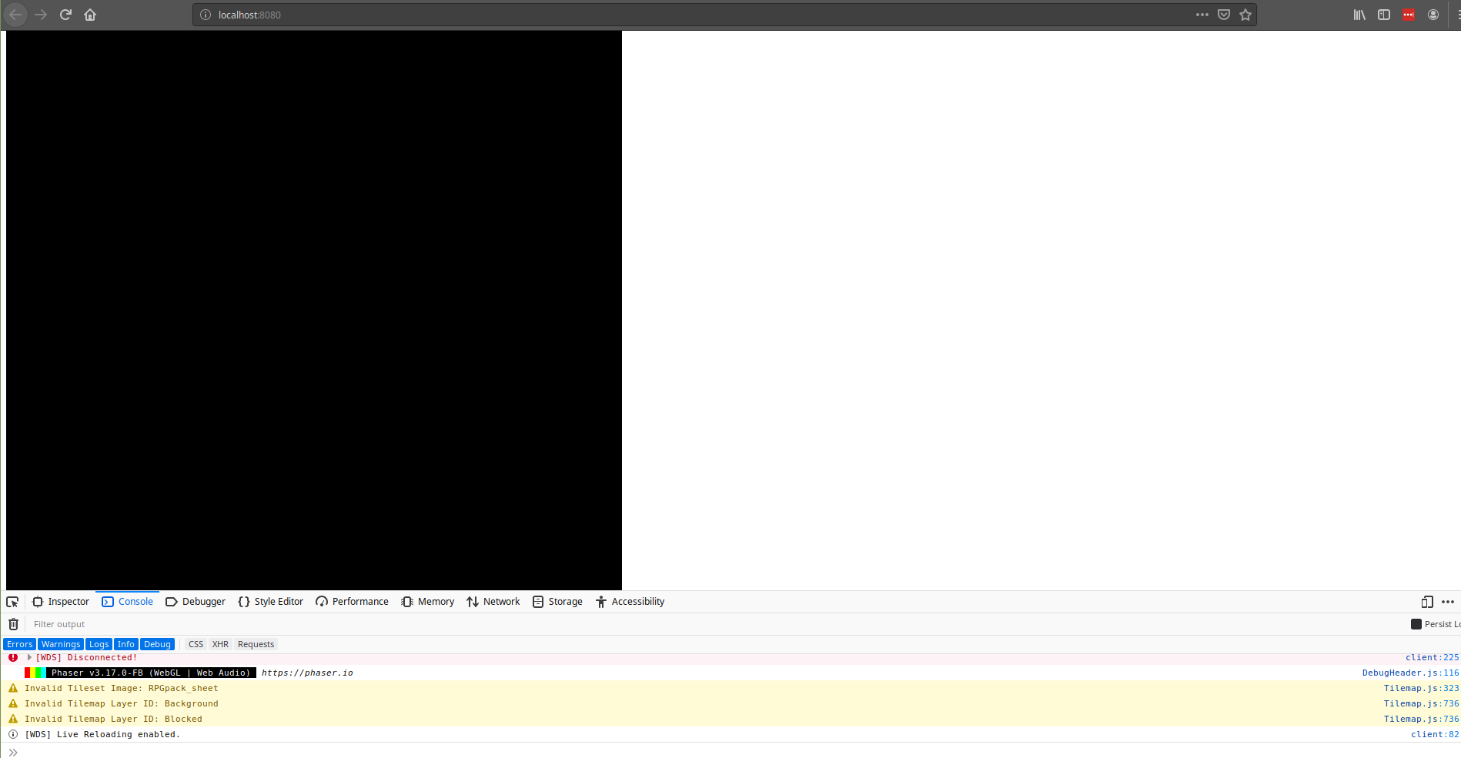The width and height of the screenshot is (1461, 758).
Task: Open the Firefox Library menu
Action: [x=1359, y=14]
